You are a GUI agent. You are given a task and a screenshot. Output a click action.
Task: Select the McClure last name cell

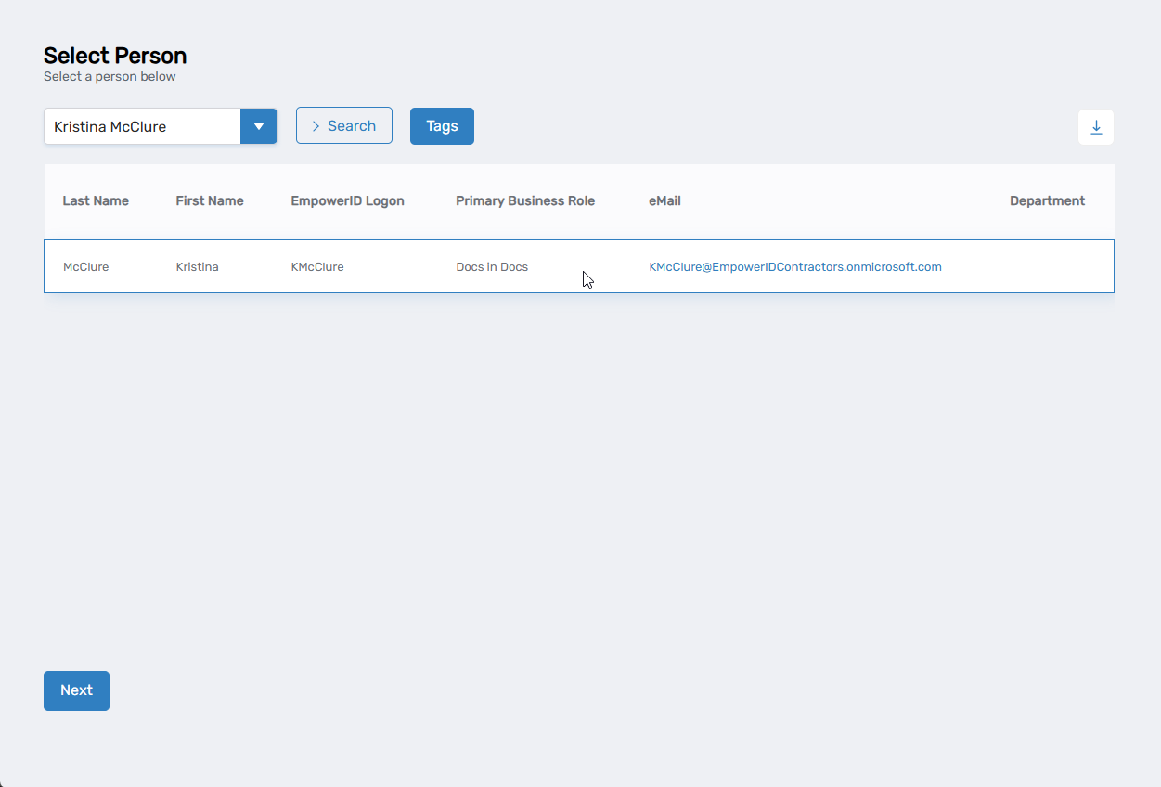tap(85, 267)
